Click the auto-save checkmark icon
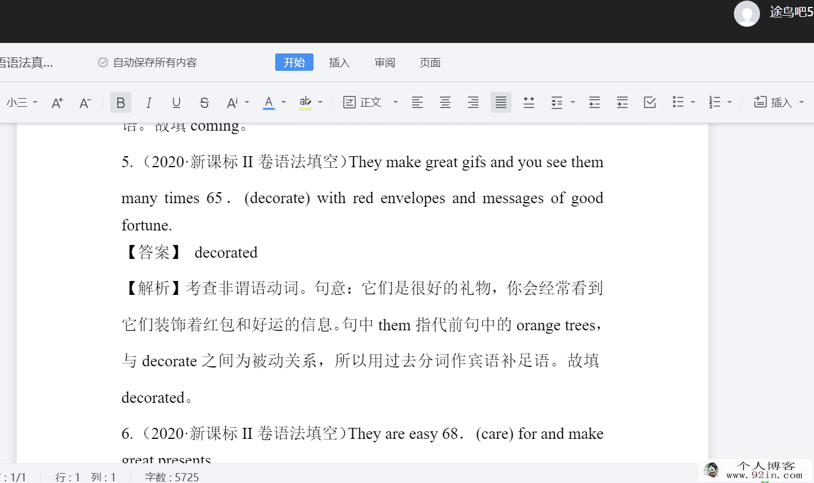This screenshot has height=483, width=814. (103, 63)
